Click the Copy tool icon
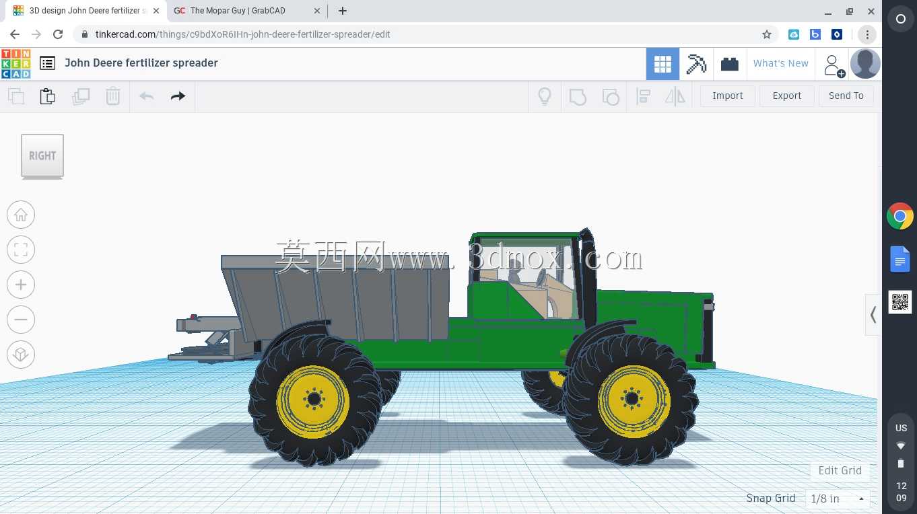Viewport: 917px width, 514px height. pyautogui.click(x=16, y=96)
